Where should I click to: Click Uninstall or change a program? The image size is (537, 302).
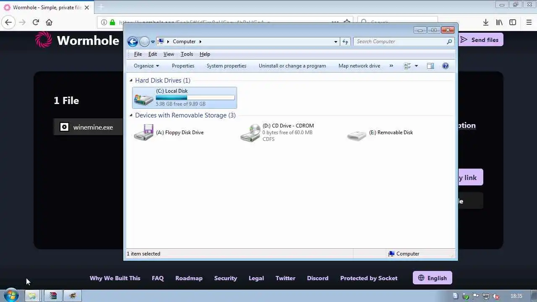[292, 66]
